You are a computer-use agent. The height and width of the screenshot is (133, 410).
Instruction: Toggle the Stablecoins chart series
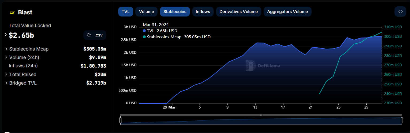[x=175, y=12]
